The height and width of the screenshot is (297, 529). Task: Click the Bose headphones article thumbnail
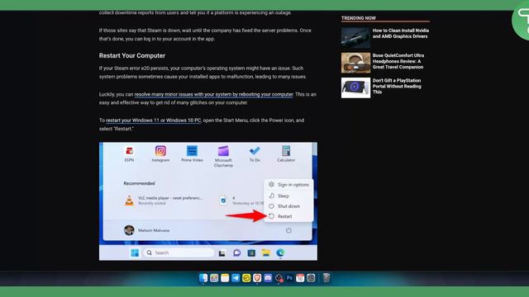coord(355,63)
